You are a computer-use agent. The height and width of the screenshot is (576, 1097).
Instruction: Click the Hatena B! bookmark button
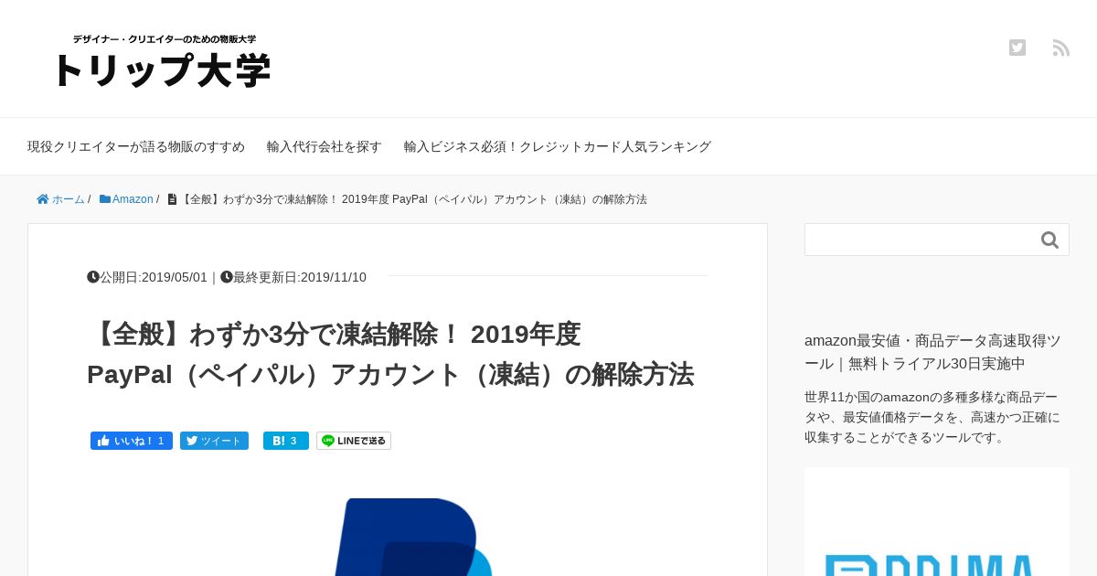pos(286,441)
